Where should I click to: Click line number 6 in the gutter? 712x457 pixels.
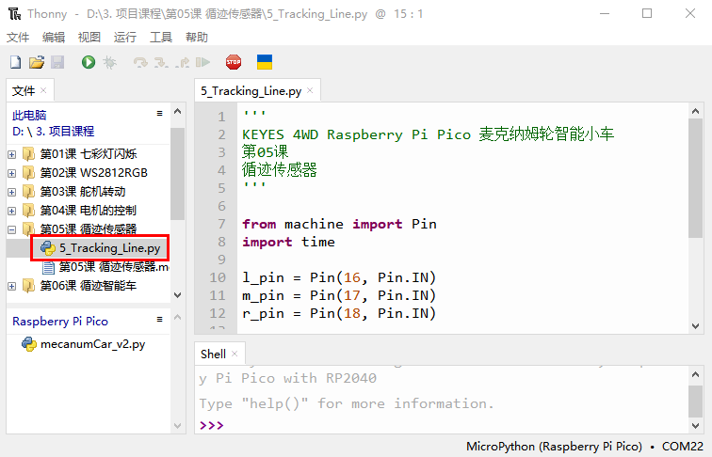pyautogui.click(x=221, y=206)
